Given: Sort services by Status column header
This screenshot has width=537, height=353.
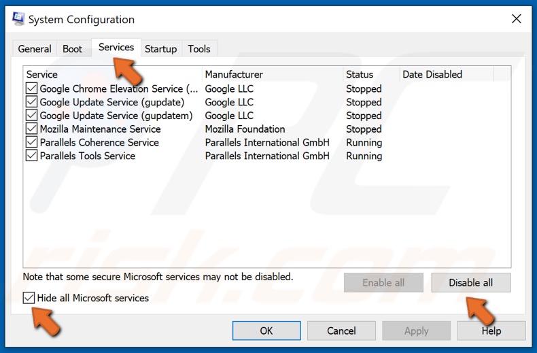Looking at the screenshot, I should click(x=370, y=74).
